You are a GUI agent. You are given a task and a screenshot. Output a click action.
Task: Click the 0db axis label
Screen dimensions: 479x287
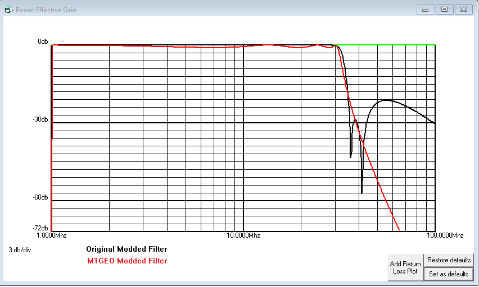[43, 41]
